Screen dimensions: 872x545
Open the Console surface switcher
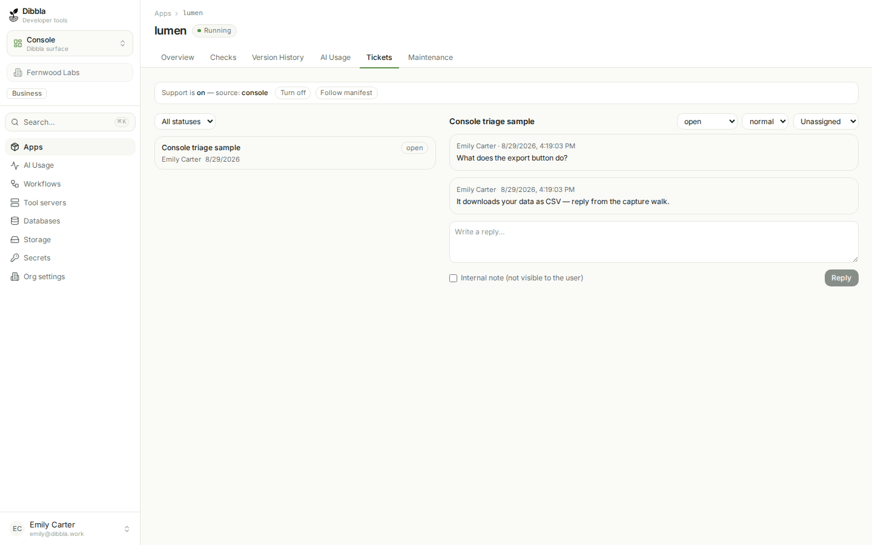point(70,44)
